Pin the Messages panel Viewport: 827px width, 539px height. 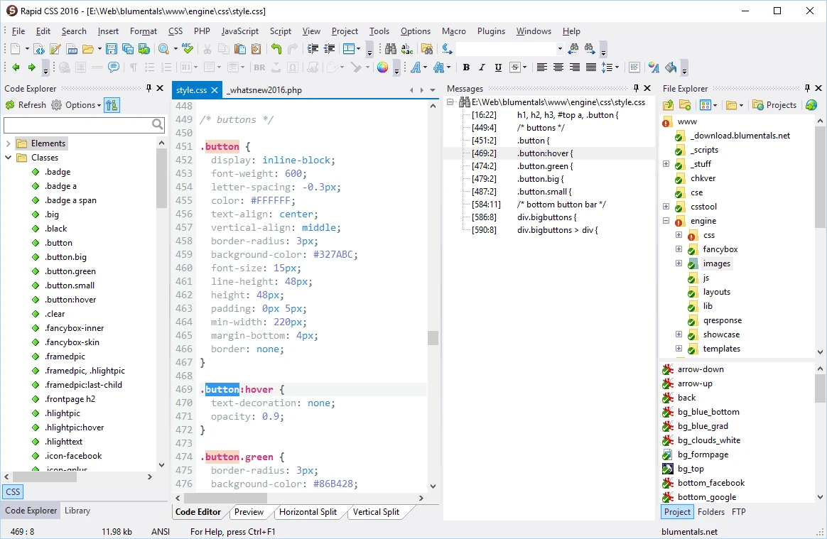636,89
